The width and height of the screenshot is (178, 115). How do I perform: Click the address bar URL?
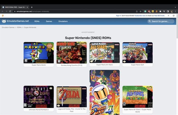(x=33, y=11)
